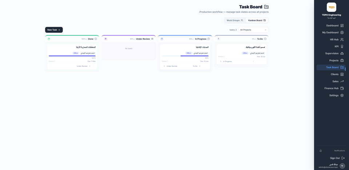This screenshot has width=349, height=170.
Task: Click the check-circle icon of the Done column
Action: [96, 39]
